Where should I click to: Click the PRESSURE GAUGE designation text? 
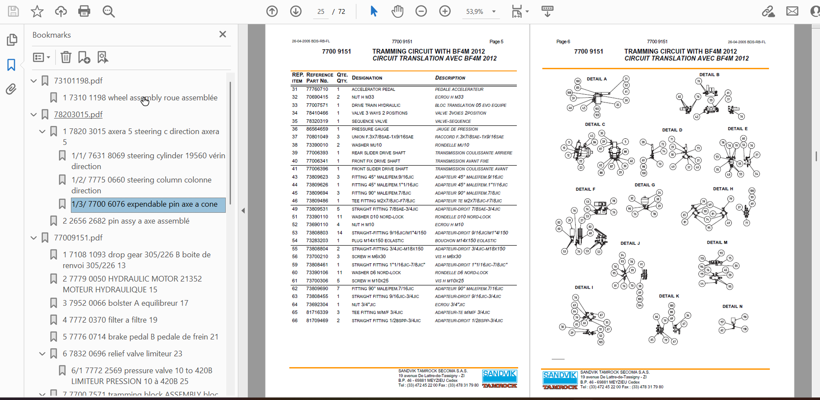[370, 129]
